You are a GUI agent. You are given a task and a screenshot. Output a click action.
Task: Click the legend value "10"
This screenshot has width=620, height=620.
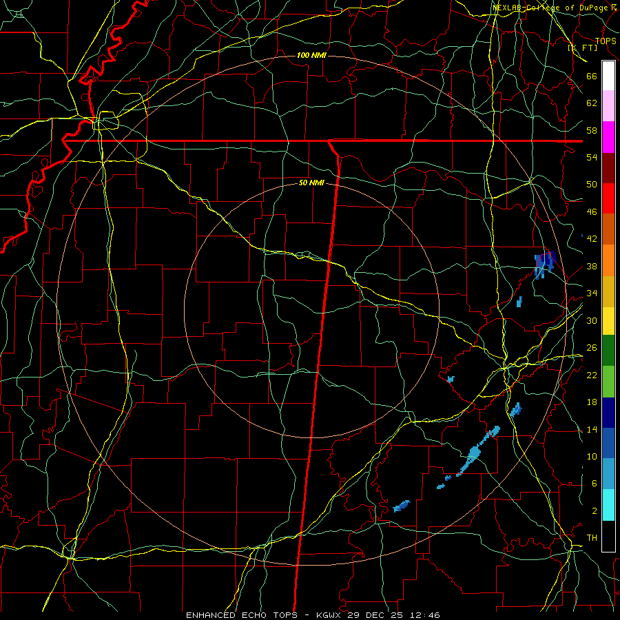[592, 456]
